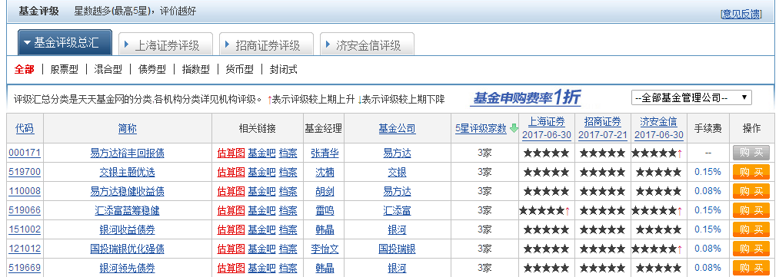Viewport: 779px width, 277px height.
Task: Open 估算图 for 汇添富蓝筹稳健
Action: click(x=231, y=210)
